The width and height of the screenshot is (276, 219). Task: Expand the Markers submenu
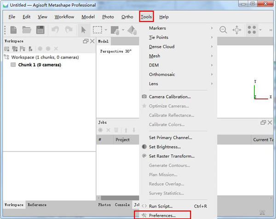pos(157,28)
